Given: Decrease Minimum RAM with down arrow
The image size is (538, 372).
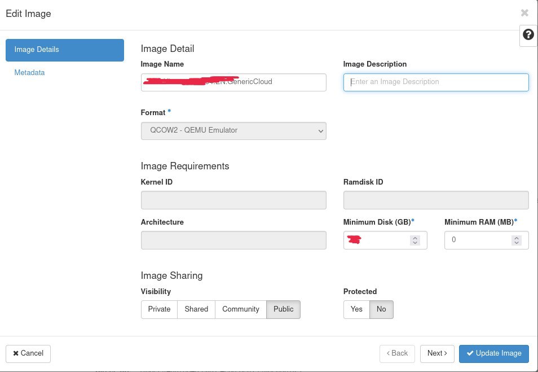Looking at the screenshot, I should (x=517, y=243).
